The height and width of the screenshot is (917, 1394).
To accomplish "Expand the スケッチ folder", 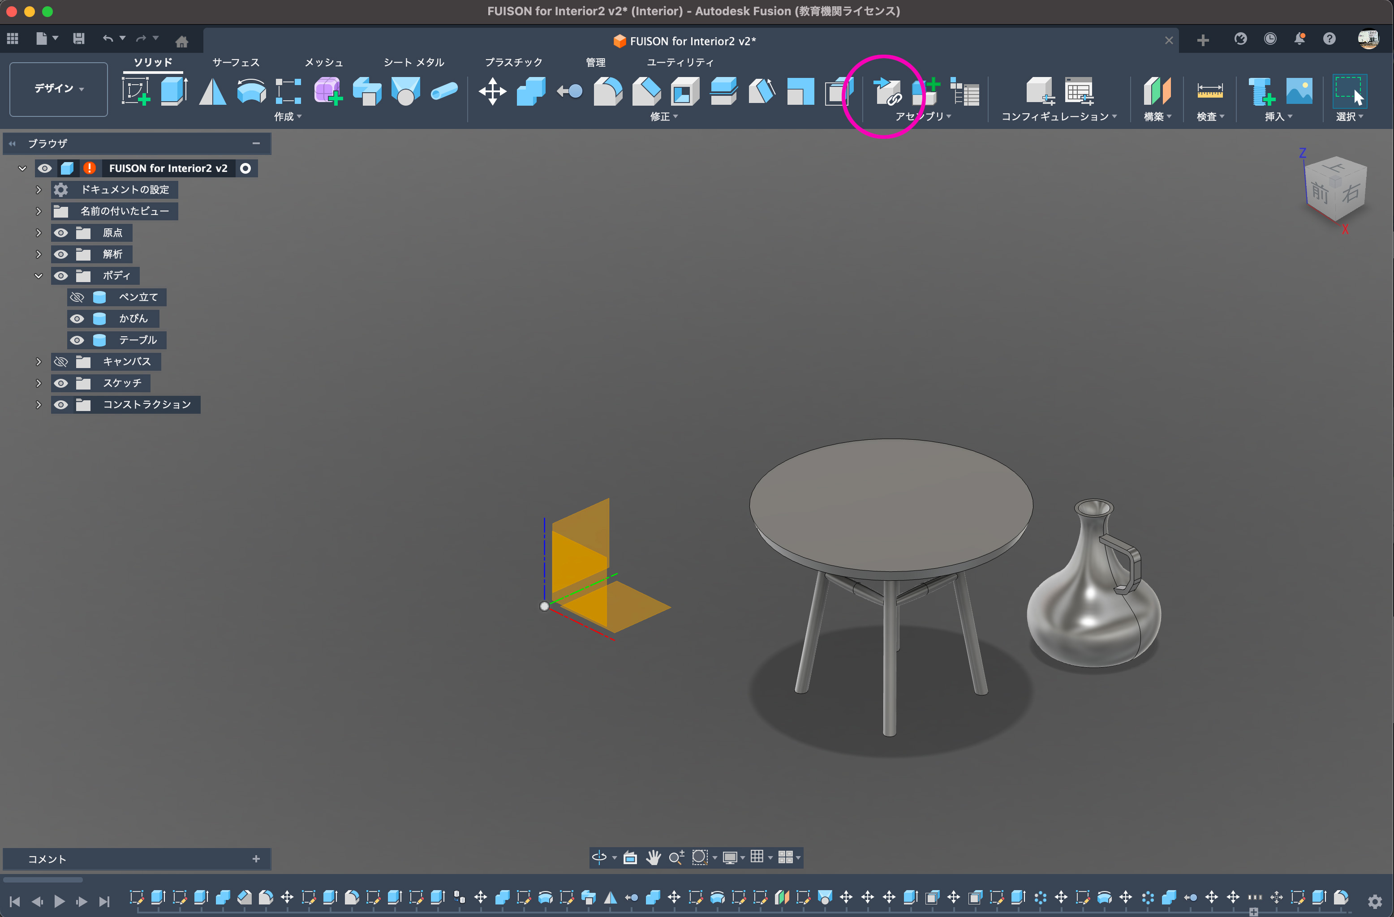I will [39, 383].
